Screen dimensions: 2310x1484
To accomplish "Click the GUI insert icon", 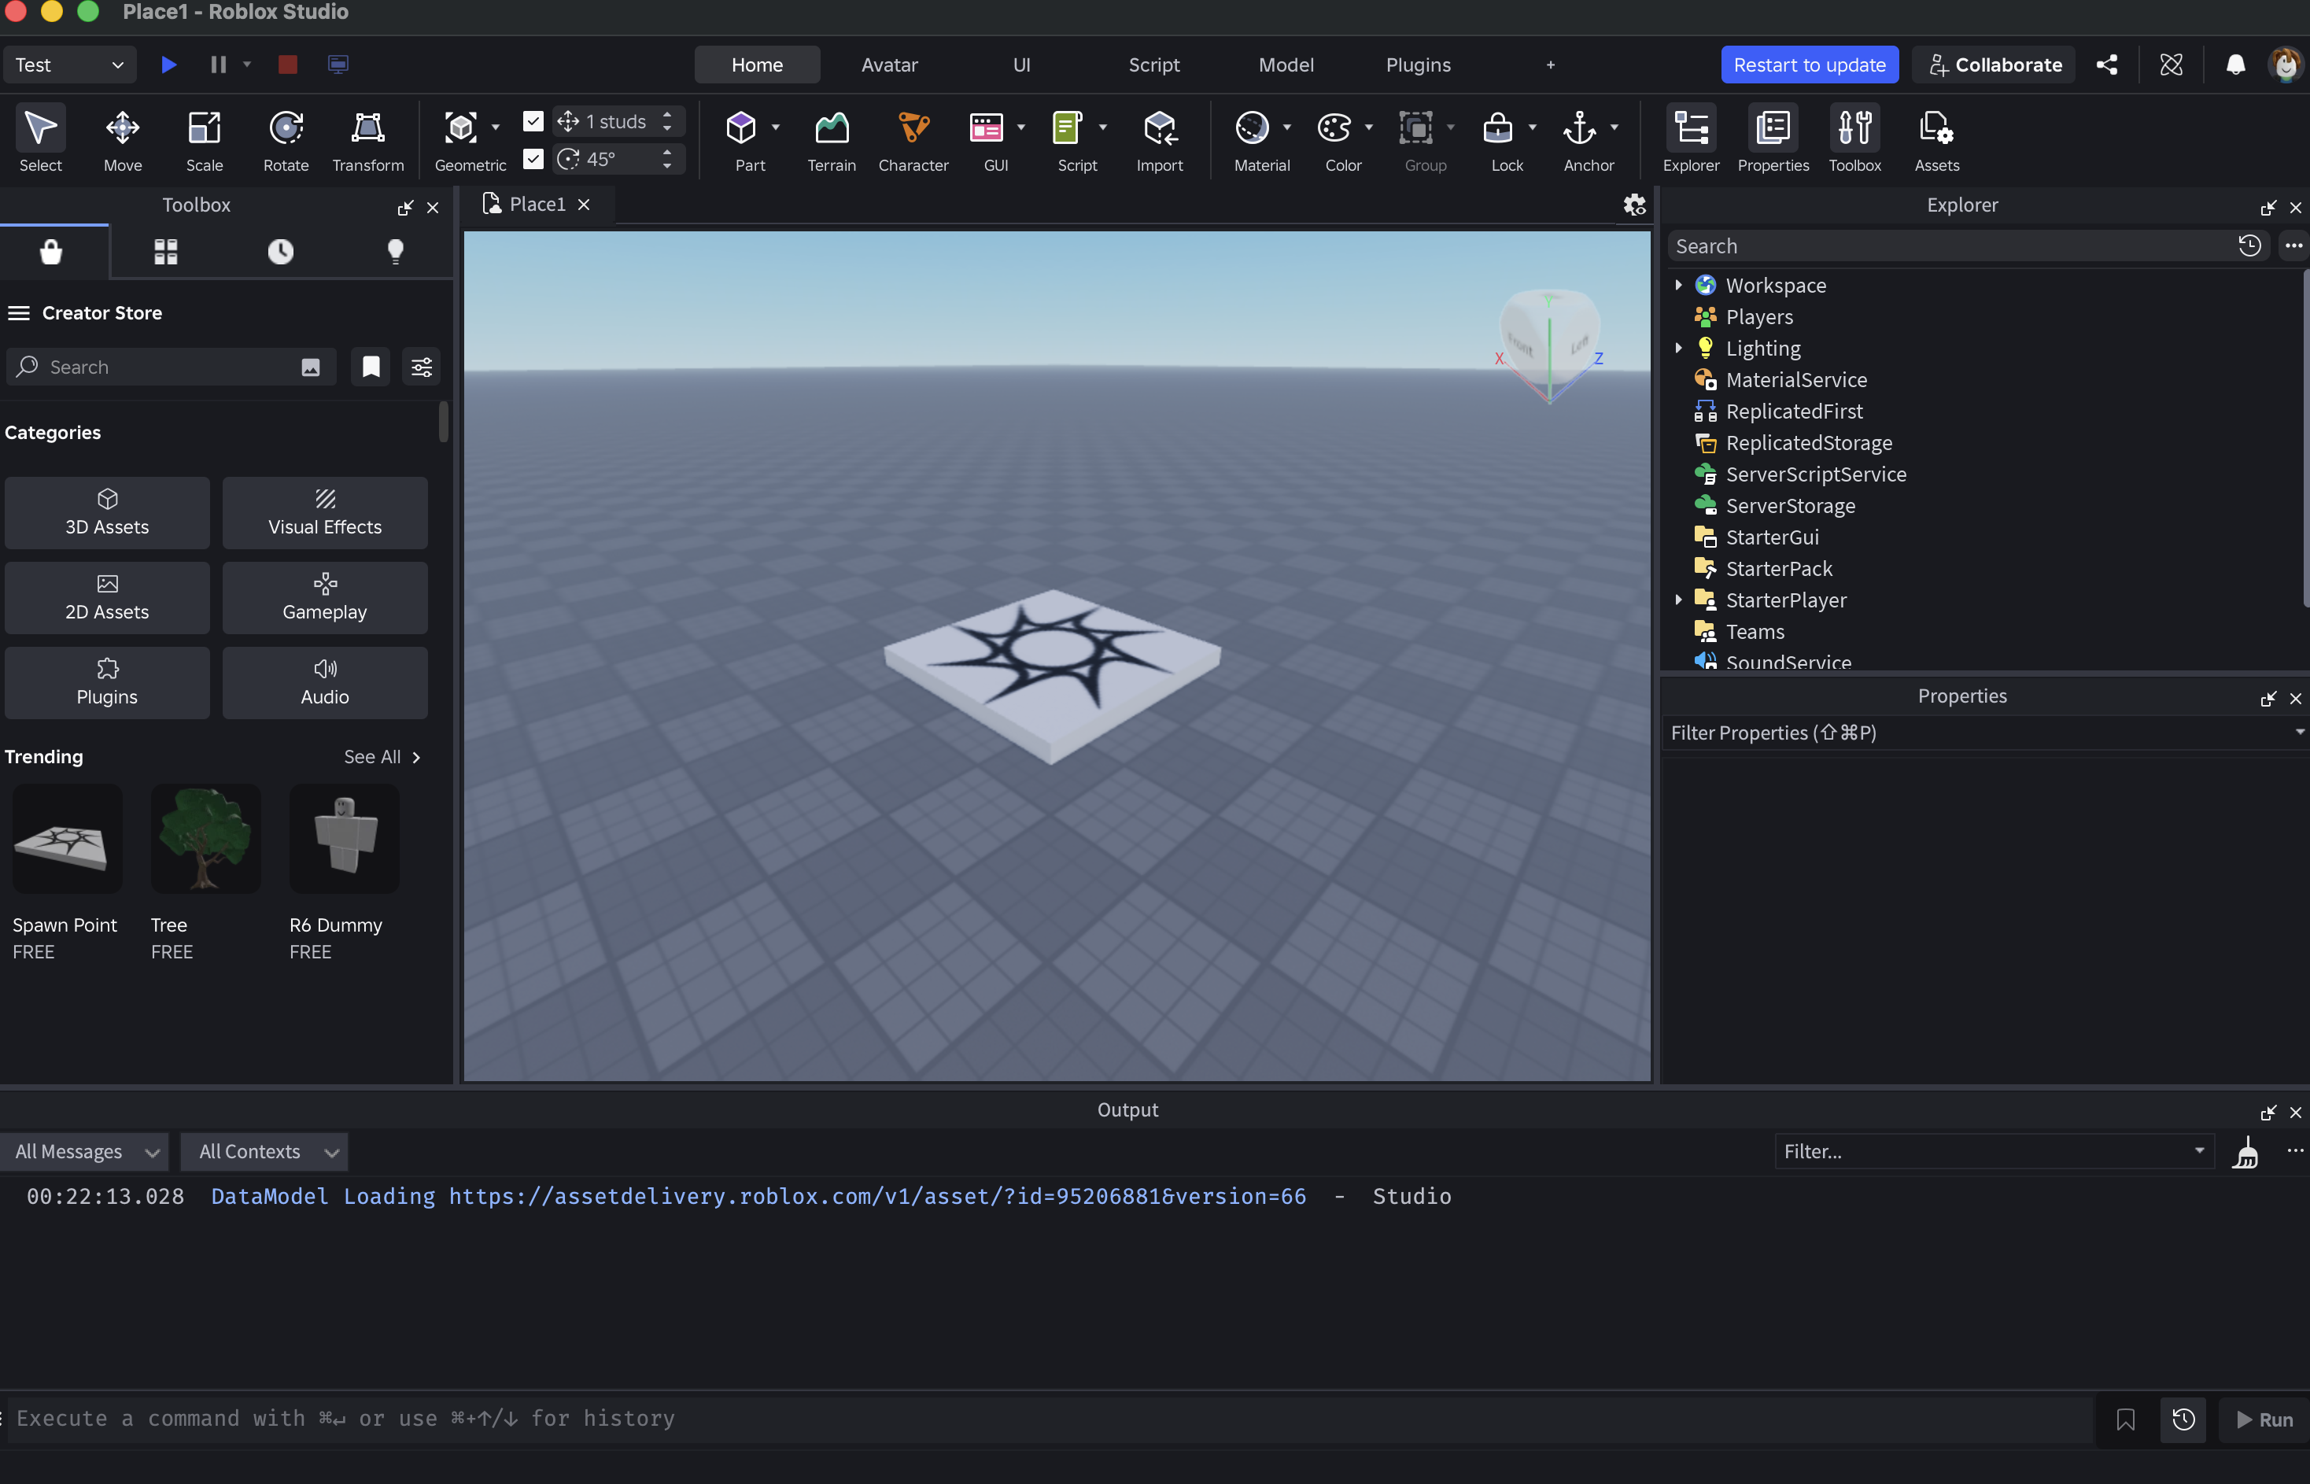I will (987, 127).
